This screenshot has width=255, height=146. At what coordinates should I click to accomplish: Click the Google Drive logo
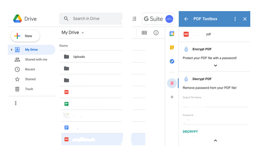point(18,19)
